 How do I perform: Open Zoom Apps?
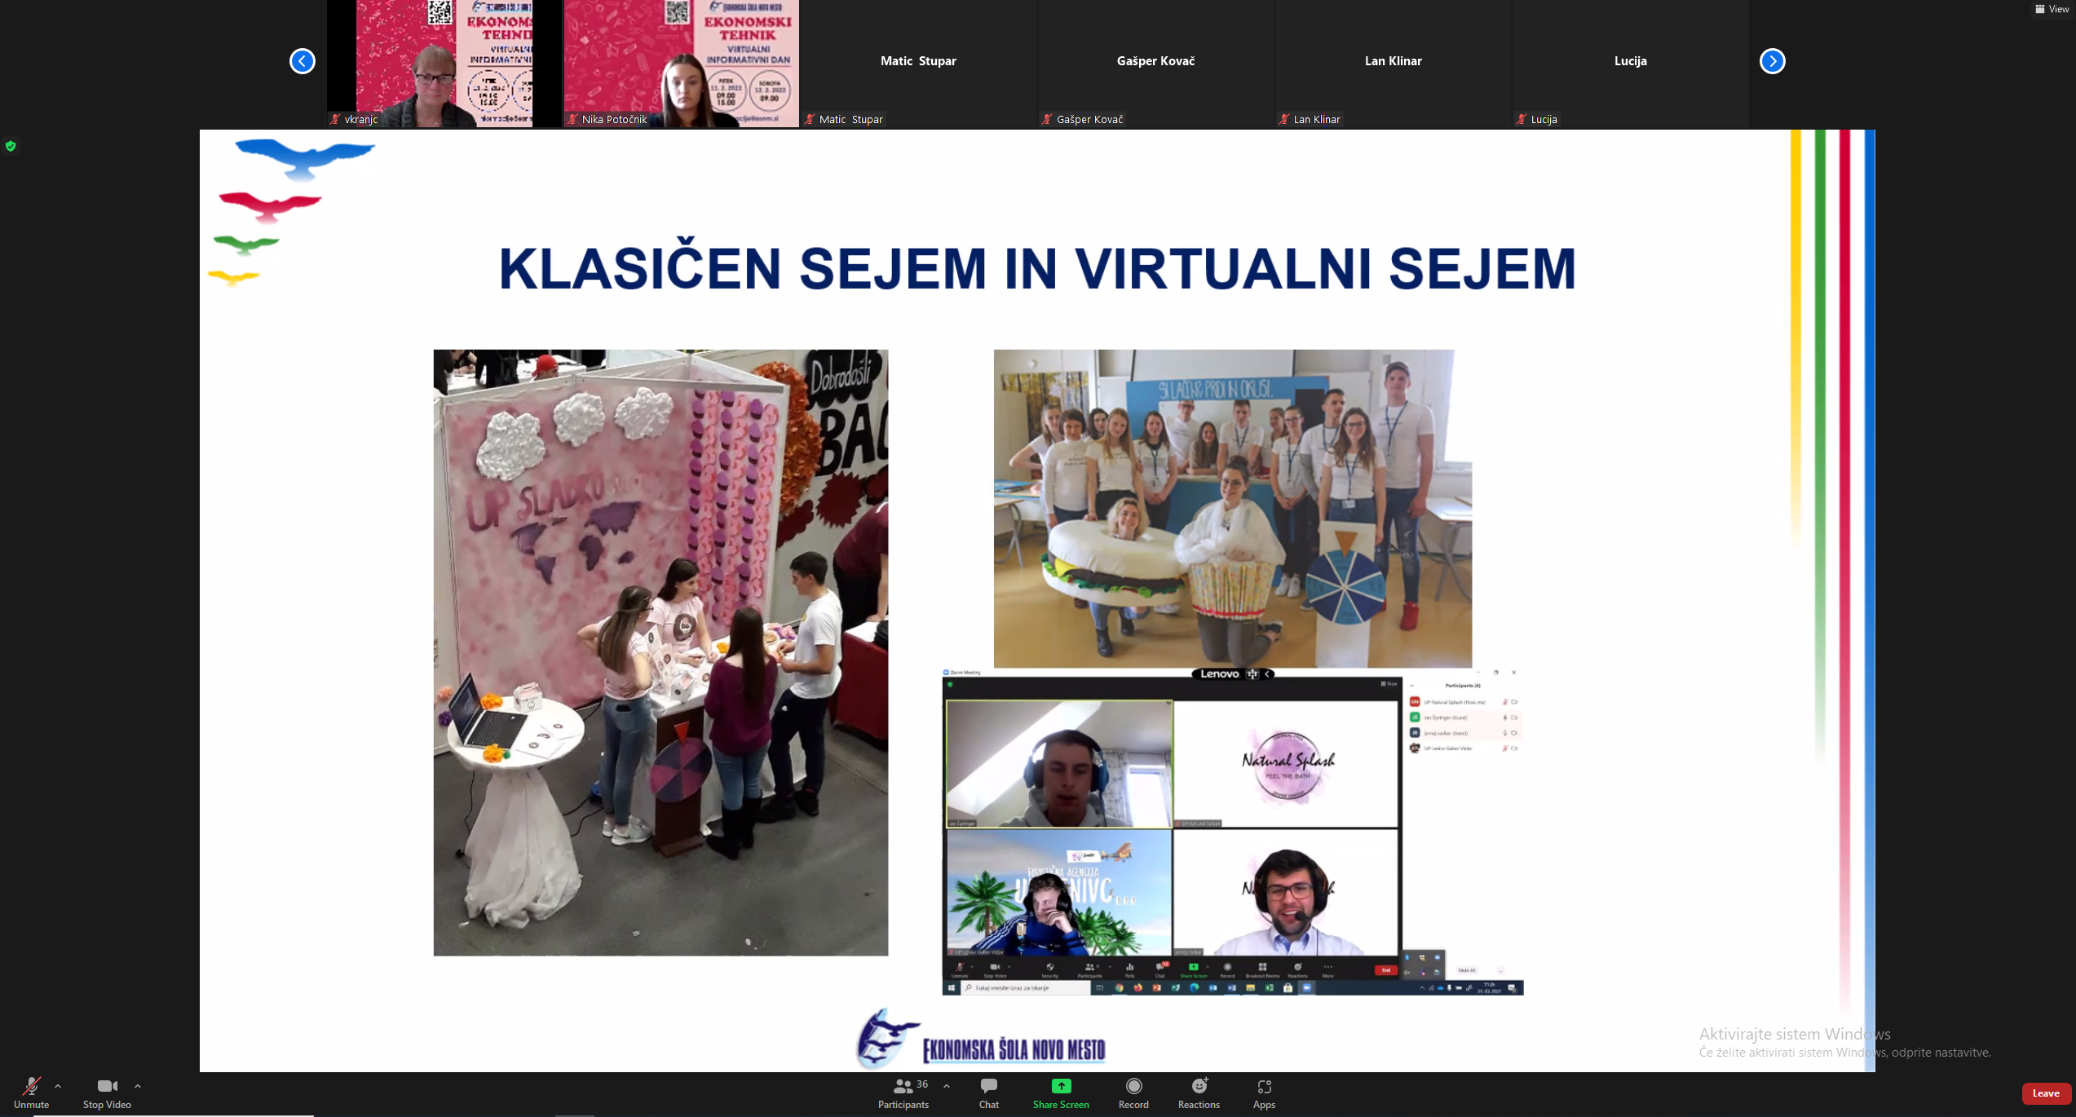coord(1264,1092)
